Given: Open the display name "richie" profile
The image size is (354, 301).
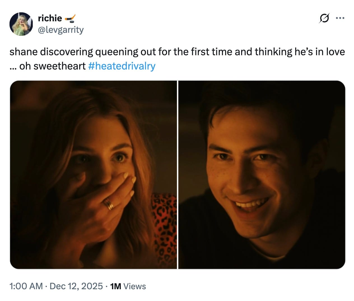Looking at the screenshot, I should (50, 18).
